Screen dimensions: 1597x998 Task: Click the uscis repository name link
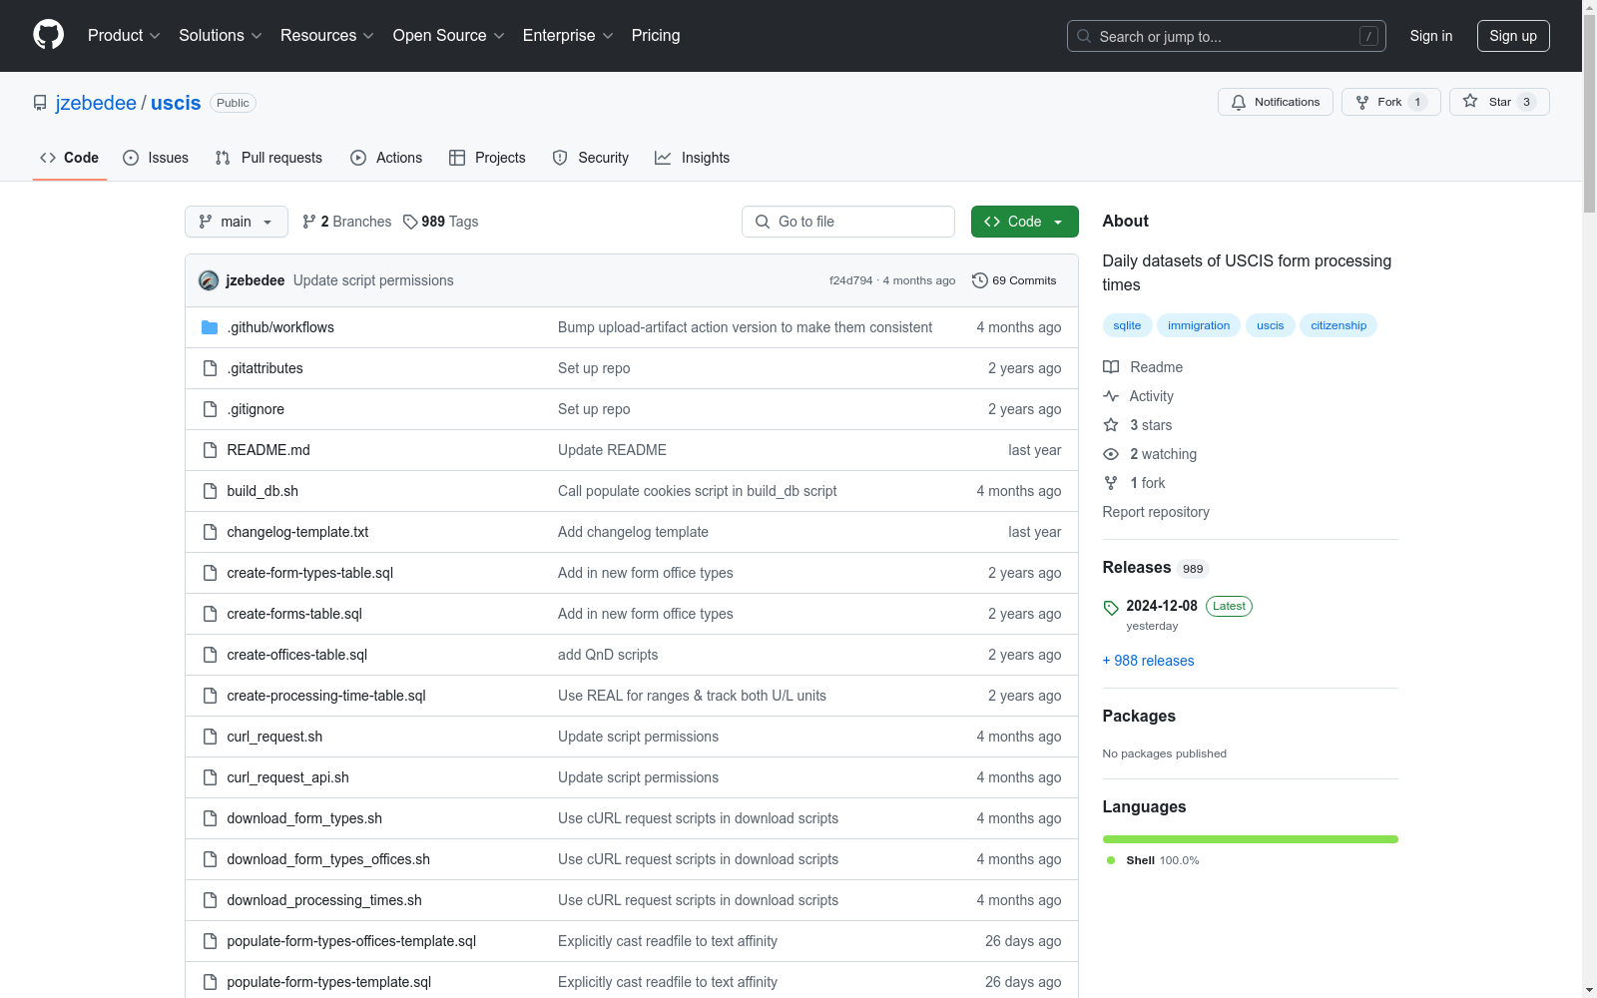pos(176,103)
